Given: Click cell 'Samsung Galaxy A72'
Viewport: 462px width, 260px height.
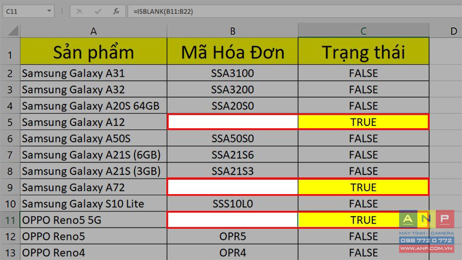Looking at the screenshot, I should [94, 187].
